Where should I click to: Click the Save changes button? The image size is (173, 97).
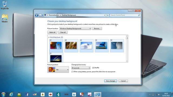pyautogui.click(x=111, y=81)
